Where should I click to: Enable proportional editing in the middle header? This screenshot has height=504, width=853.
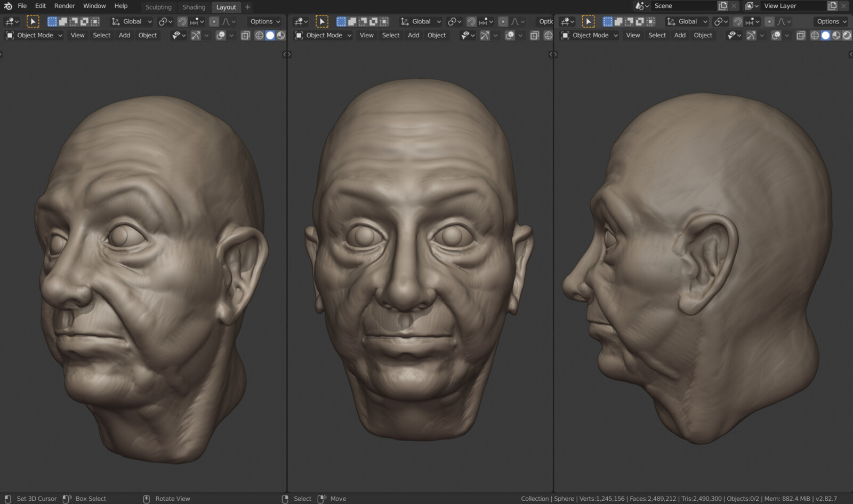click(x=502, y=21)
